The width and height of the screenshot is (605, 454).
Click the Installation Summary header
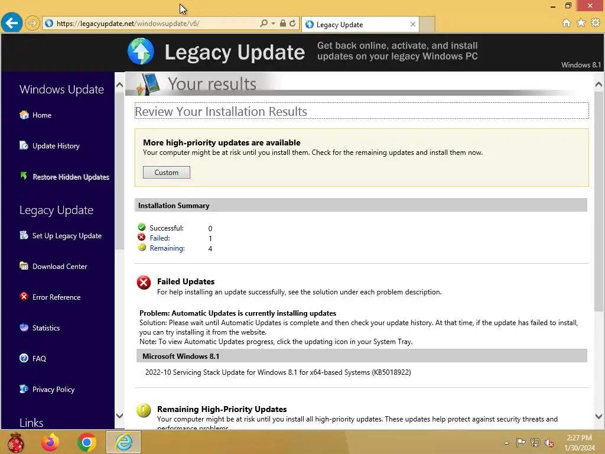(x=361, y=205)
